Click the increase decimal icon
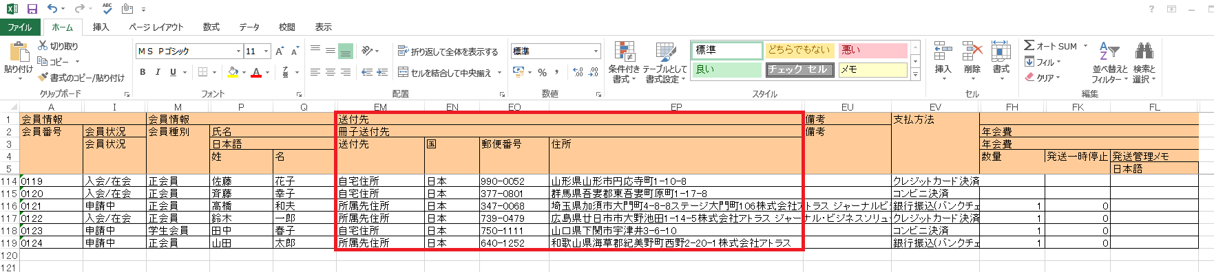The image size is (1214, 272). point(577,72)
